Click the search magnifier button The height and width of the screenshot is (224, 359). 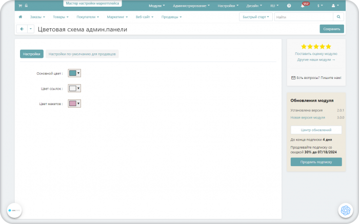point(338,17)
